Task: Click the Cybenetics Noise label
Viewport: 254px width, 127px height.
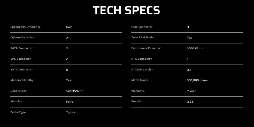Action: (x=22, y=38)
